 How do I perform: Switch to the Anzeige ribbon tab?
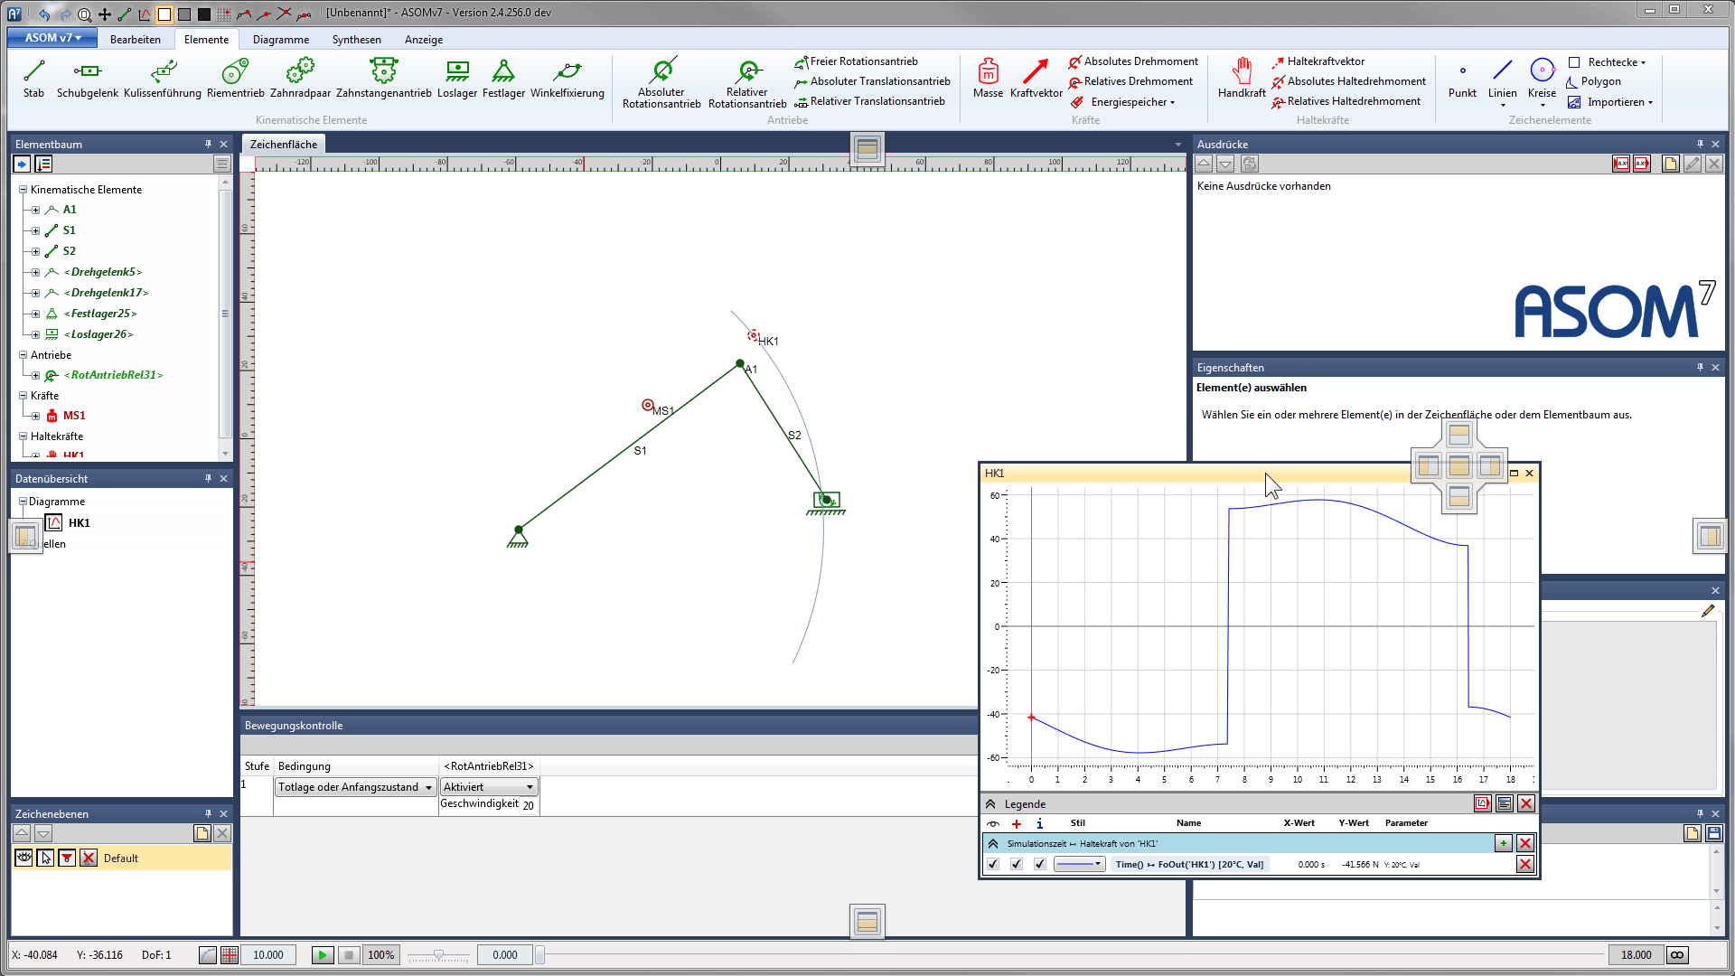click(424, 40)
